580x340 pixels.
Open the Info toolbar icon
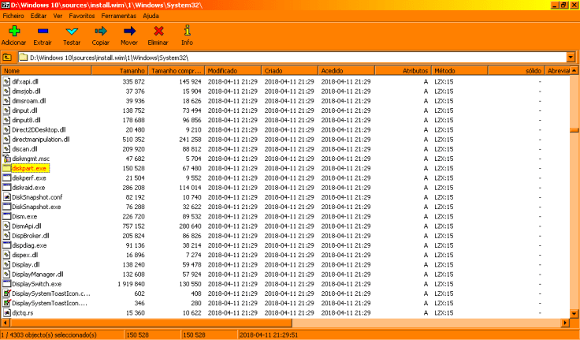pyautogui.click(x=187, y=31)
